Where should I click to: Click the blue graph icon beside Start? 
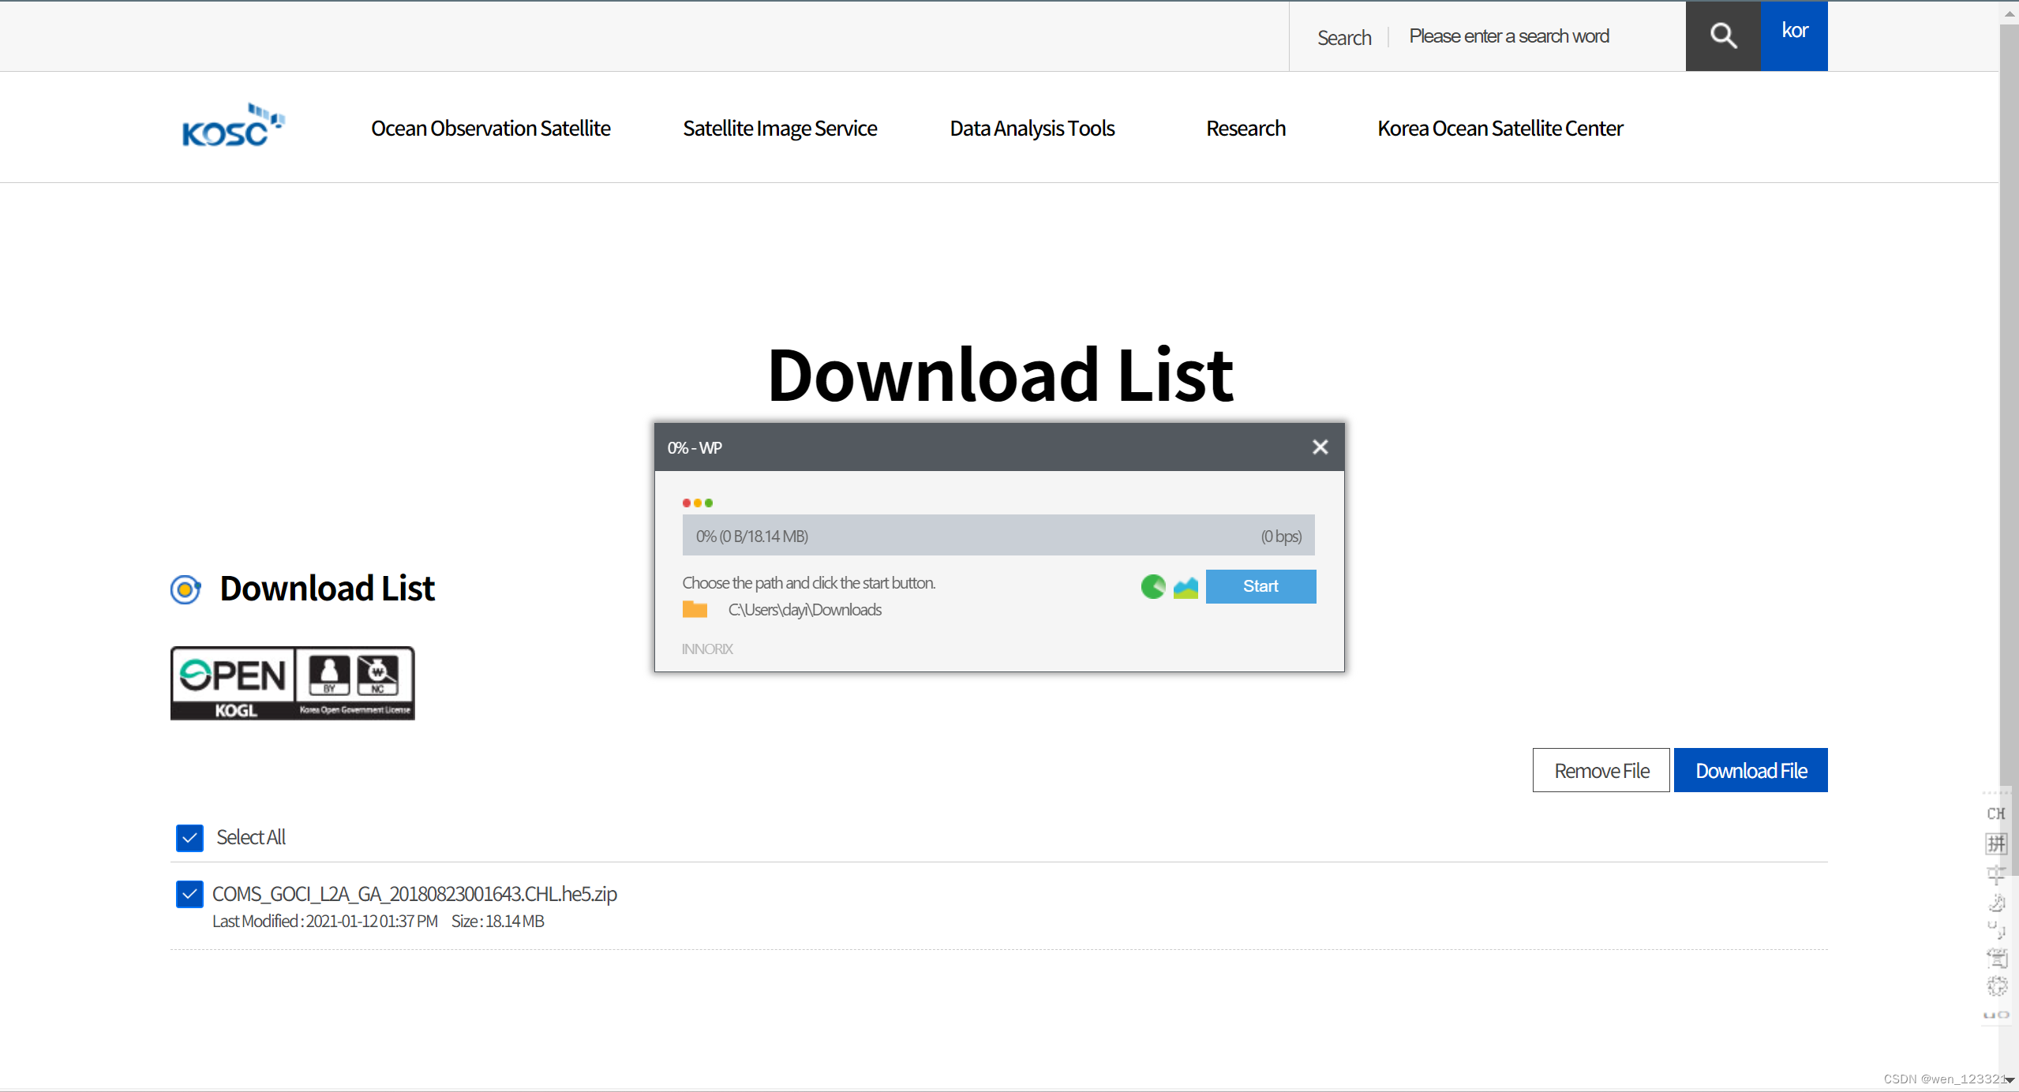pos(1186,586)
